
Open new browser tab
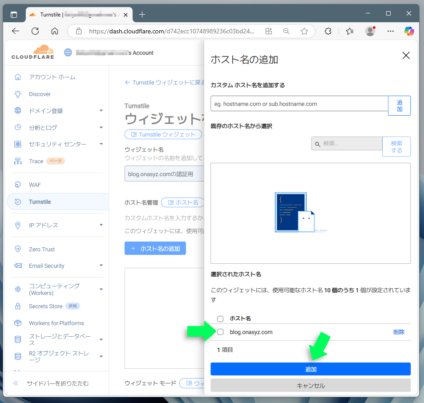pyautogui.click(x=142, y=15)
